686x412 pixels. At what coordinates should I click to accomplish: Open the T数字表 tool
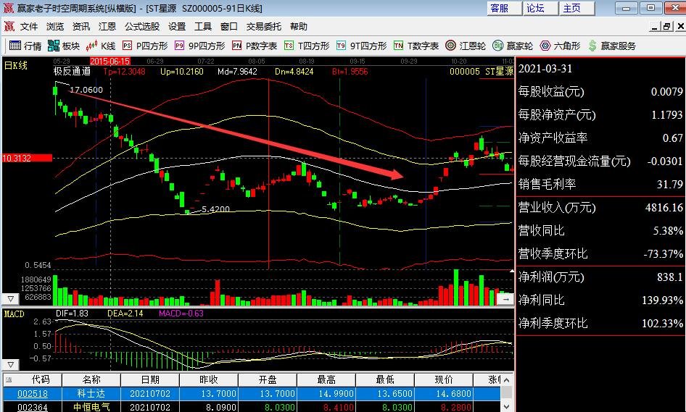tap(416, 46)
